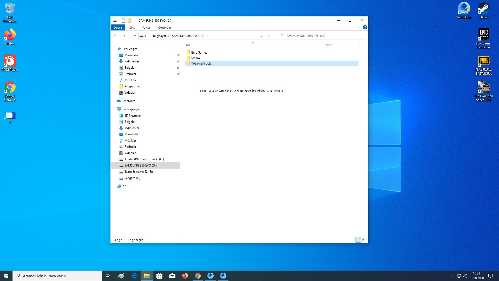Open Microsoft Store from the taskbar
Screen dimensions: 499x281
[x=159, y=276]
